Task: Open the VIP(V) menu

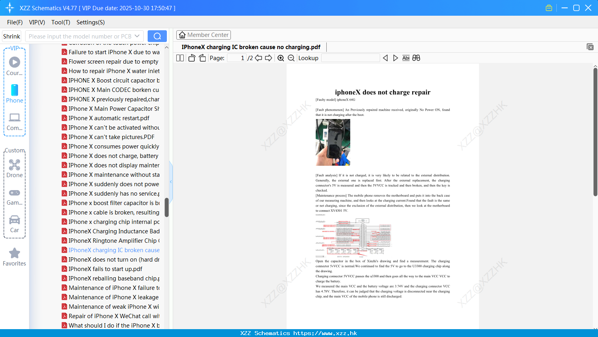Action: pos(37,22)
